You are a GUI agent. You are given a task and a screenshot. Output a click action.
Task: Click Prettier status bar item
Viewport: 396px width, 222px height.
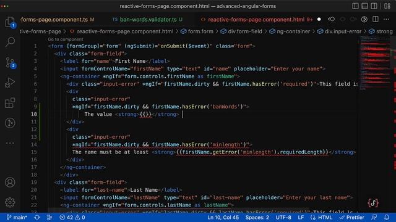pyautogui.click(x=352, y=218)
